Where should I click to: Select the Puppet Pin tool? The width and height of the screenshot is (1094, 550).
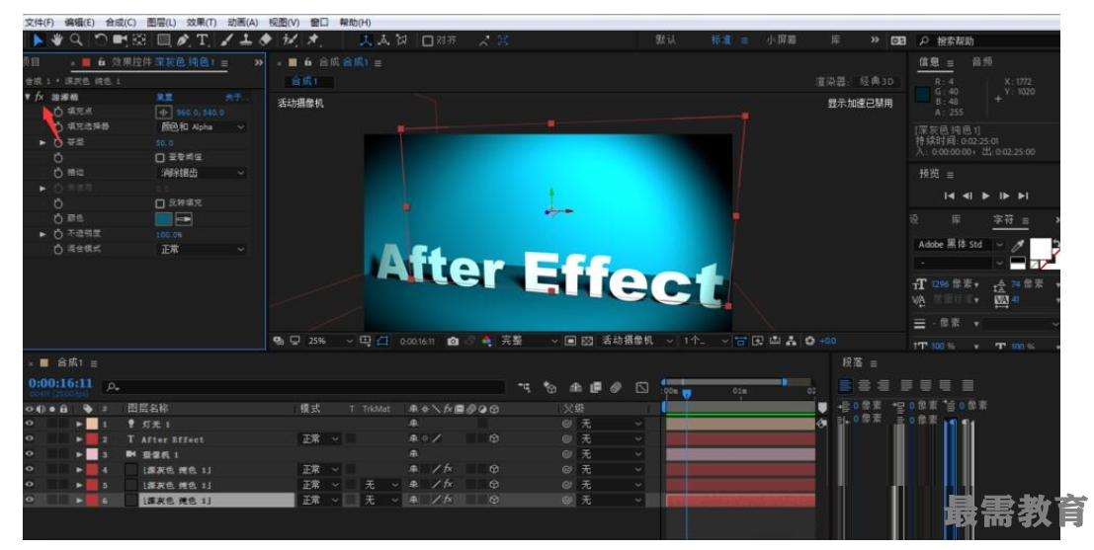click(x=313, y=40)
